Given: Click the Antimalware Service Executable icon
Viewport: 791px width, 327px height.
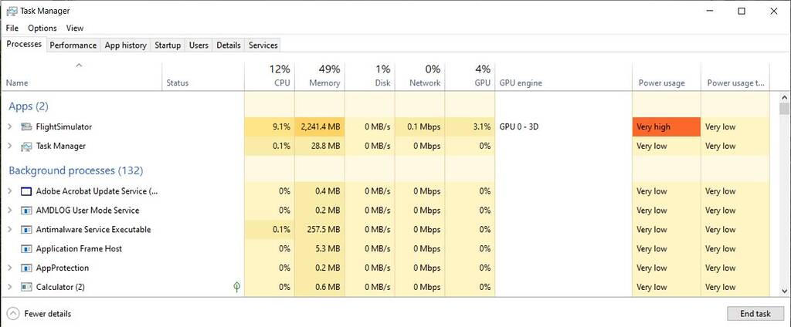Looking at the screenshot, I should point(27,230).
